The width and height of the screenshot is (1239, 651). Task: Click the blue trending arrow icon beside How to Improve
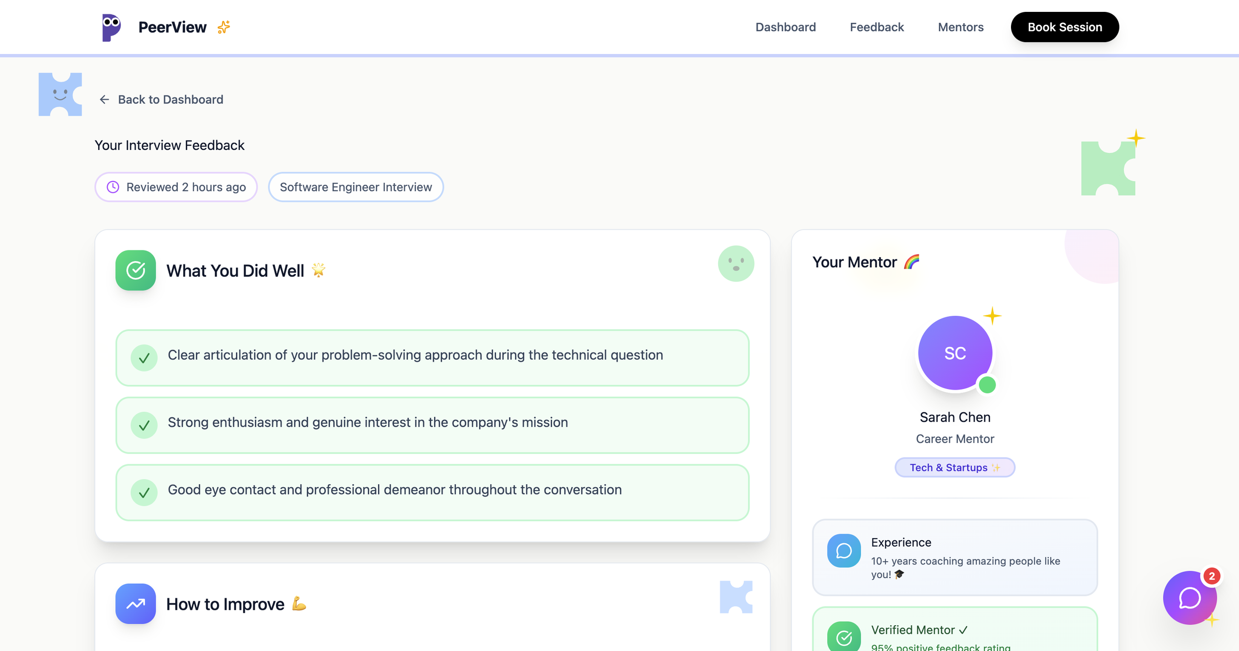pyautogui.click(x=135, y=603)
